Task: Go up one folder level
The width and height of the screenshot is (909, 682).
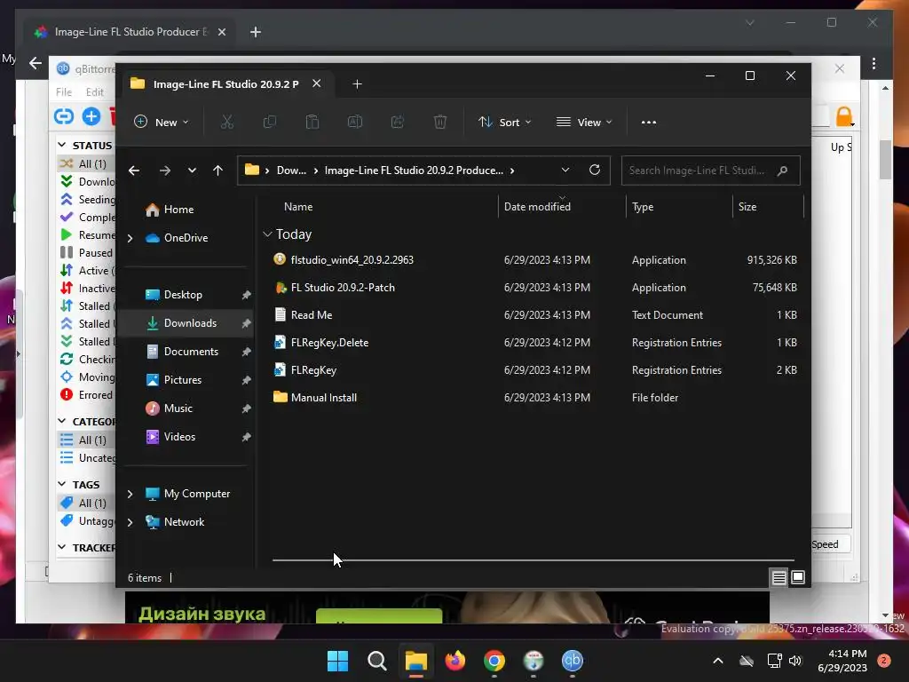Action: coord(217,170)
